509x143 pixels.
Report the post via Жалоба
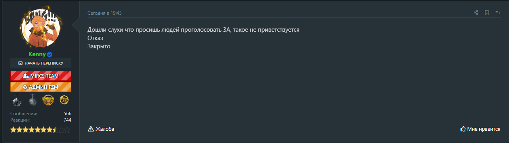pyautogui.click(x=101, y=129)
